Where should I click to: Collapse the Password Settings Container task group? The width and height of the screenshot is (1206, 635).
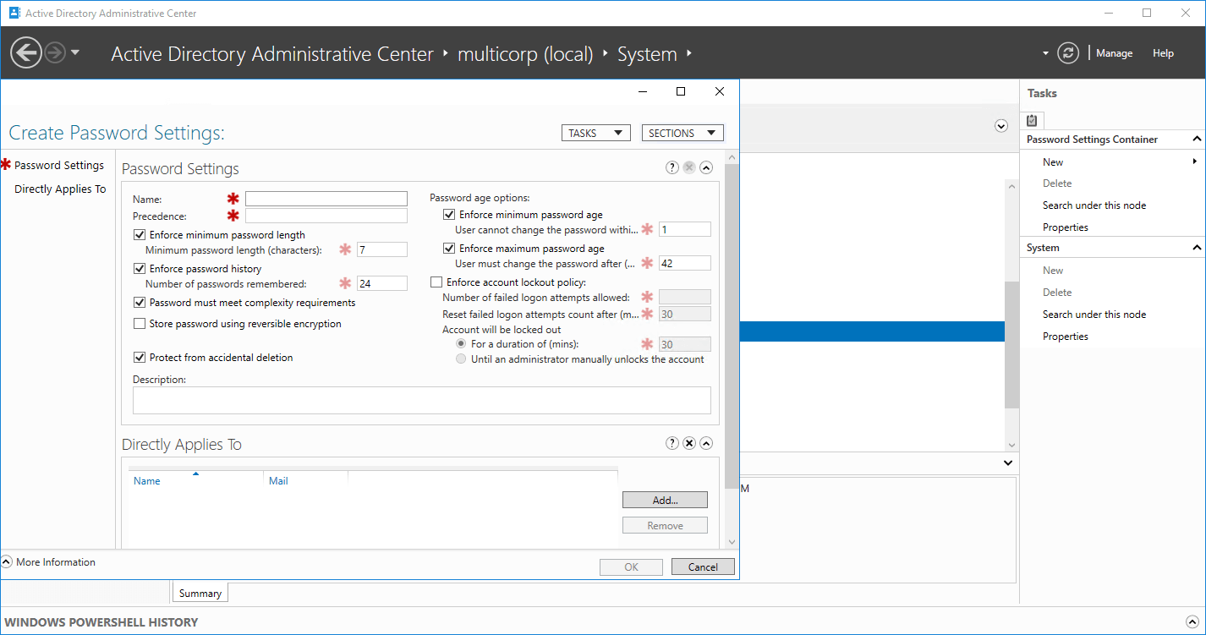pyautogui.click(x=1196, y=140)
